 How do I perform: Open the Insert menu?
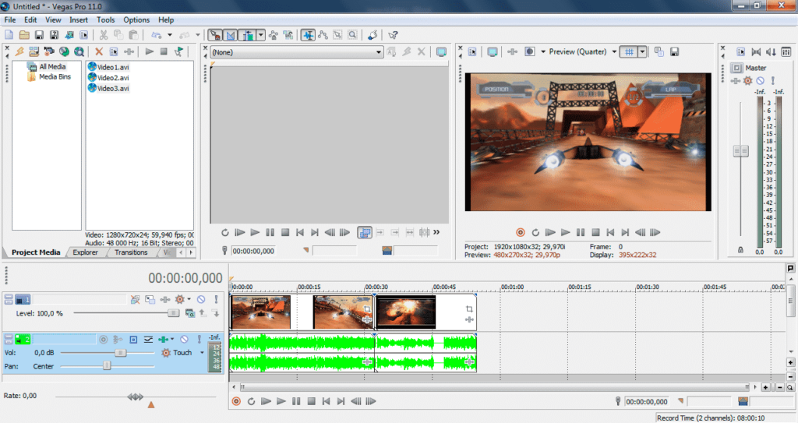[x=79, y=19]
